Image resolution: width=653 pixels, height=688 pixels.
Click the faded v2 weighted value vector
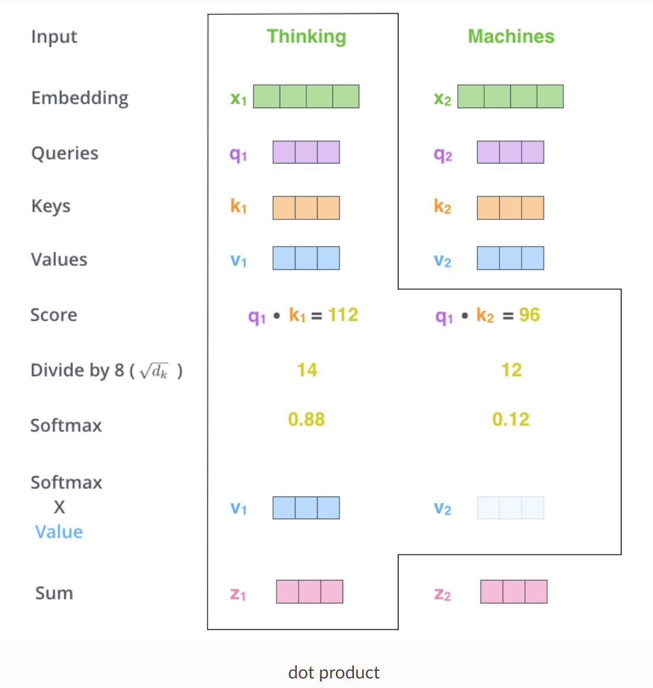coord(510,508)
